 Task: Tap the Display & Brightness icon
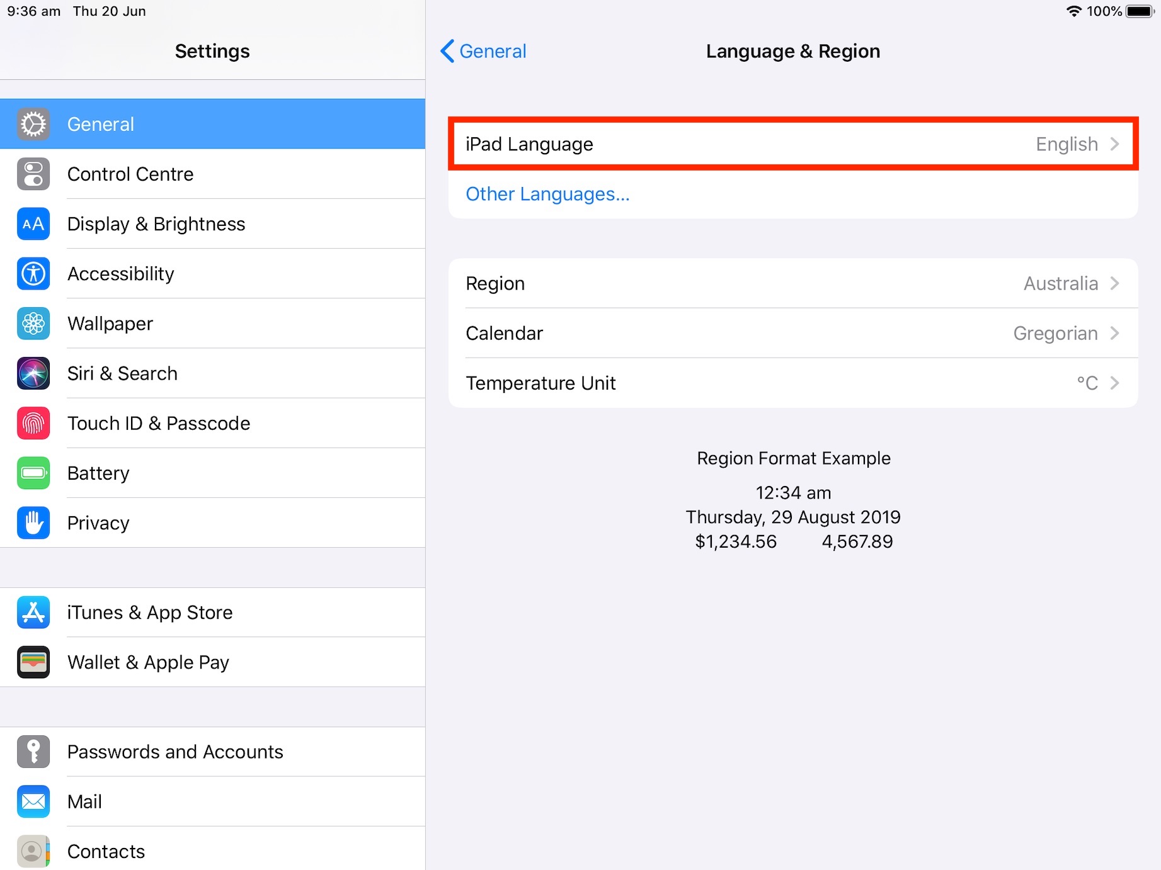coord(33,223)
